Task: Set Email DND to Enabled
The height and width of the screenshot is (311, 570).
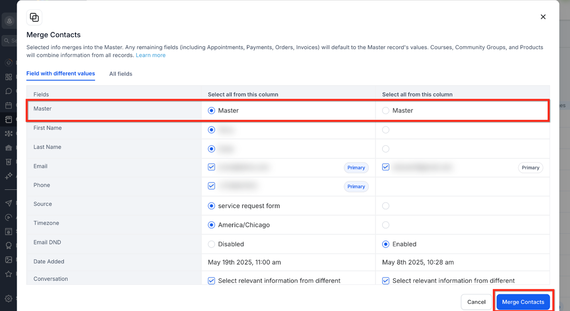Action: point(386,244)
